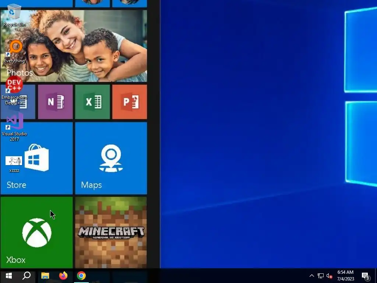This screenshot has height=283, width=377.
Task: Open the Store tile
Action: [36, 158]
